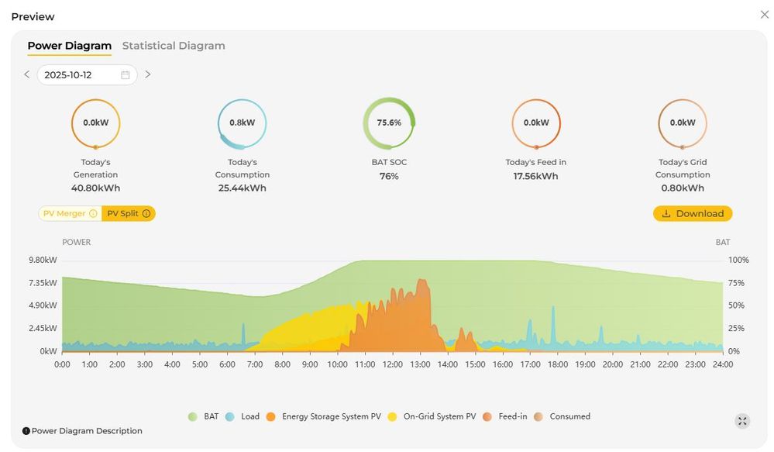Screen dimensions: 774x452
Task: Go to next day with right arrow
Action: (x=148, y=74)
